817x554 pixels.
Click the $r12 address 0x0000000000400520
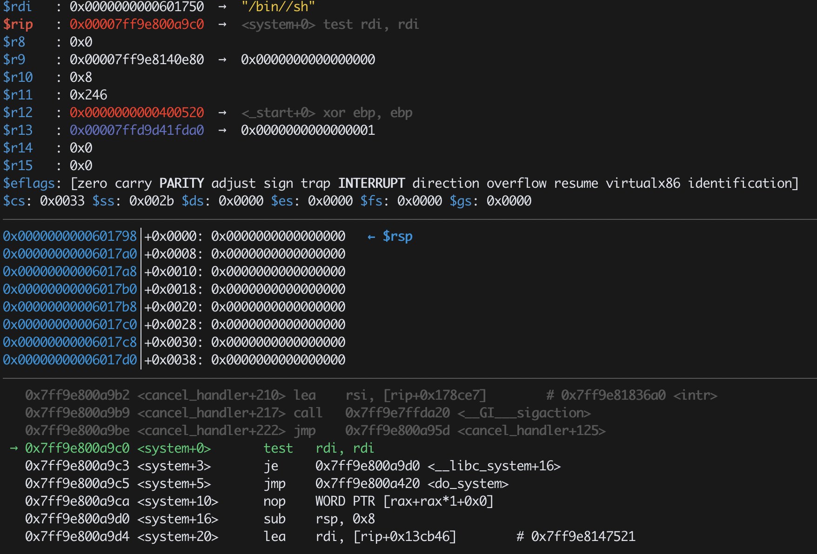[x=137, y=112]
